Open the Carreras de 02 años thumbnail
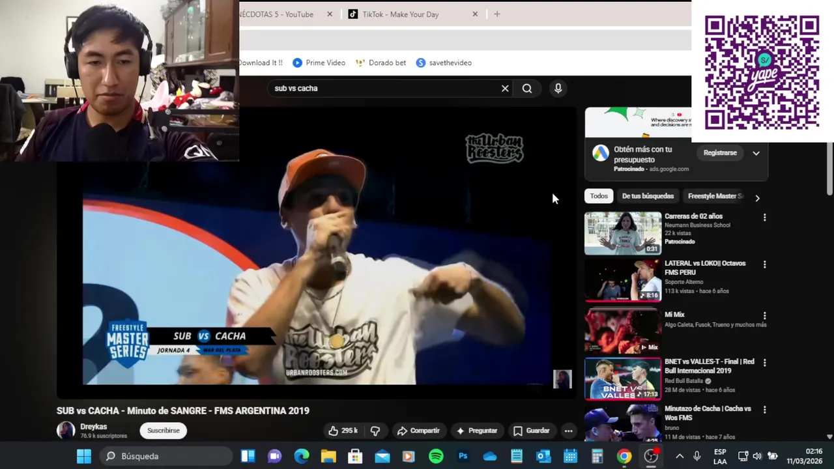 tap(623, 233)
